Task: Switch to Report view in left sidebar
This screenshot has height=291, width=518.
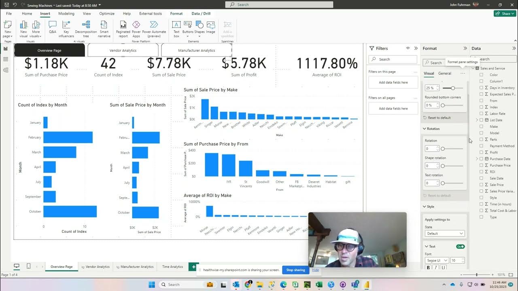Action: point(6,48)
